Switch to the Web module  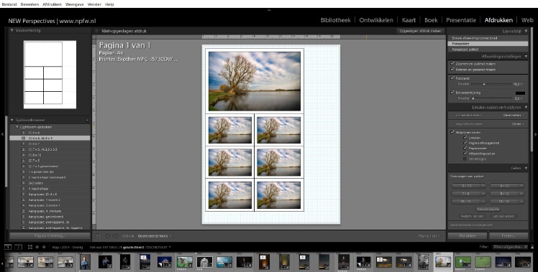coord(527,20)
